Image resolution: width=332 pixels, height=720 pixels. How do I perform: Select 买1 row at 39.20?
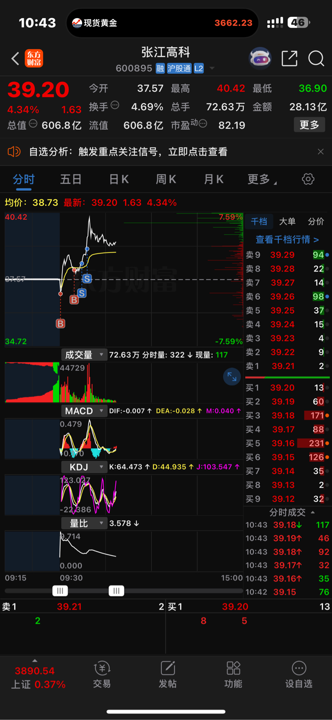point(287,388)
